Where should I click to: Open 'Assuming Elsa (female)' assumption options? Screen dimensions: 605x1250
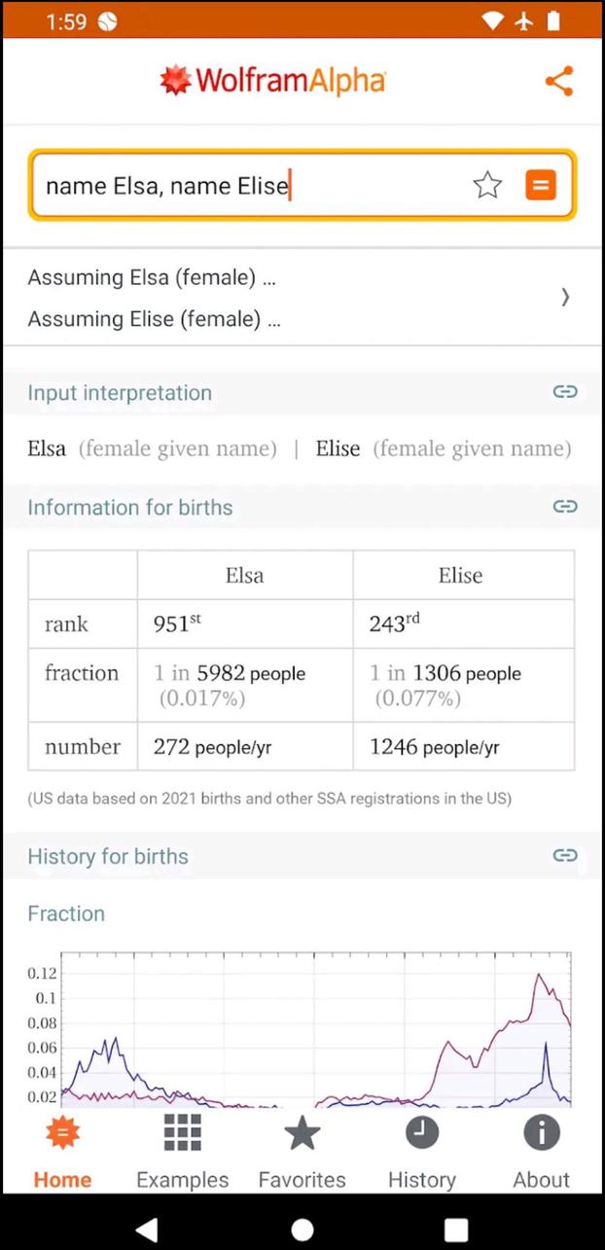(x=152, y=277)
